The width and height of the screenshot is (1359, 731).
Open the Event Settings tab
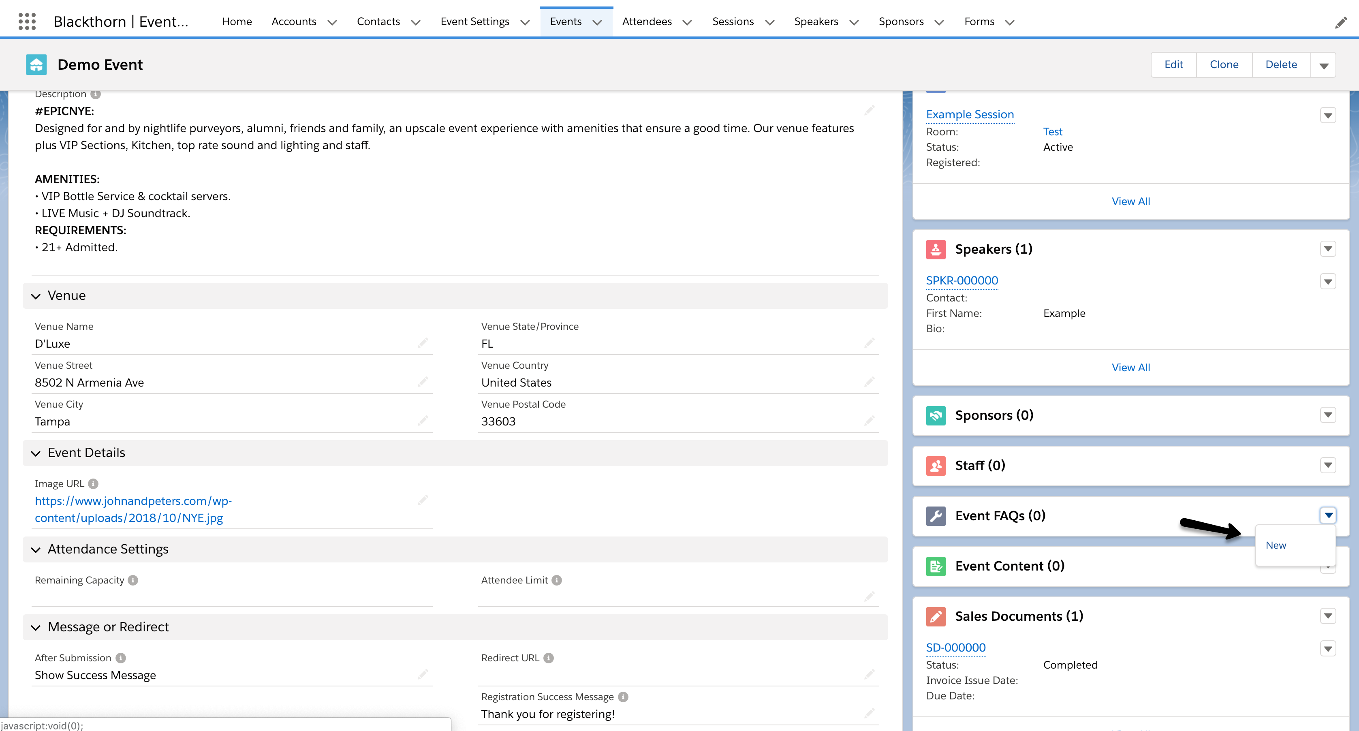(475, 21)
